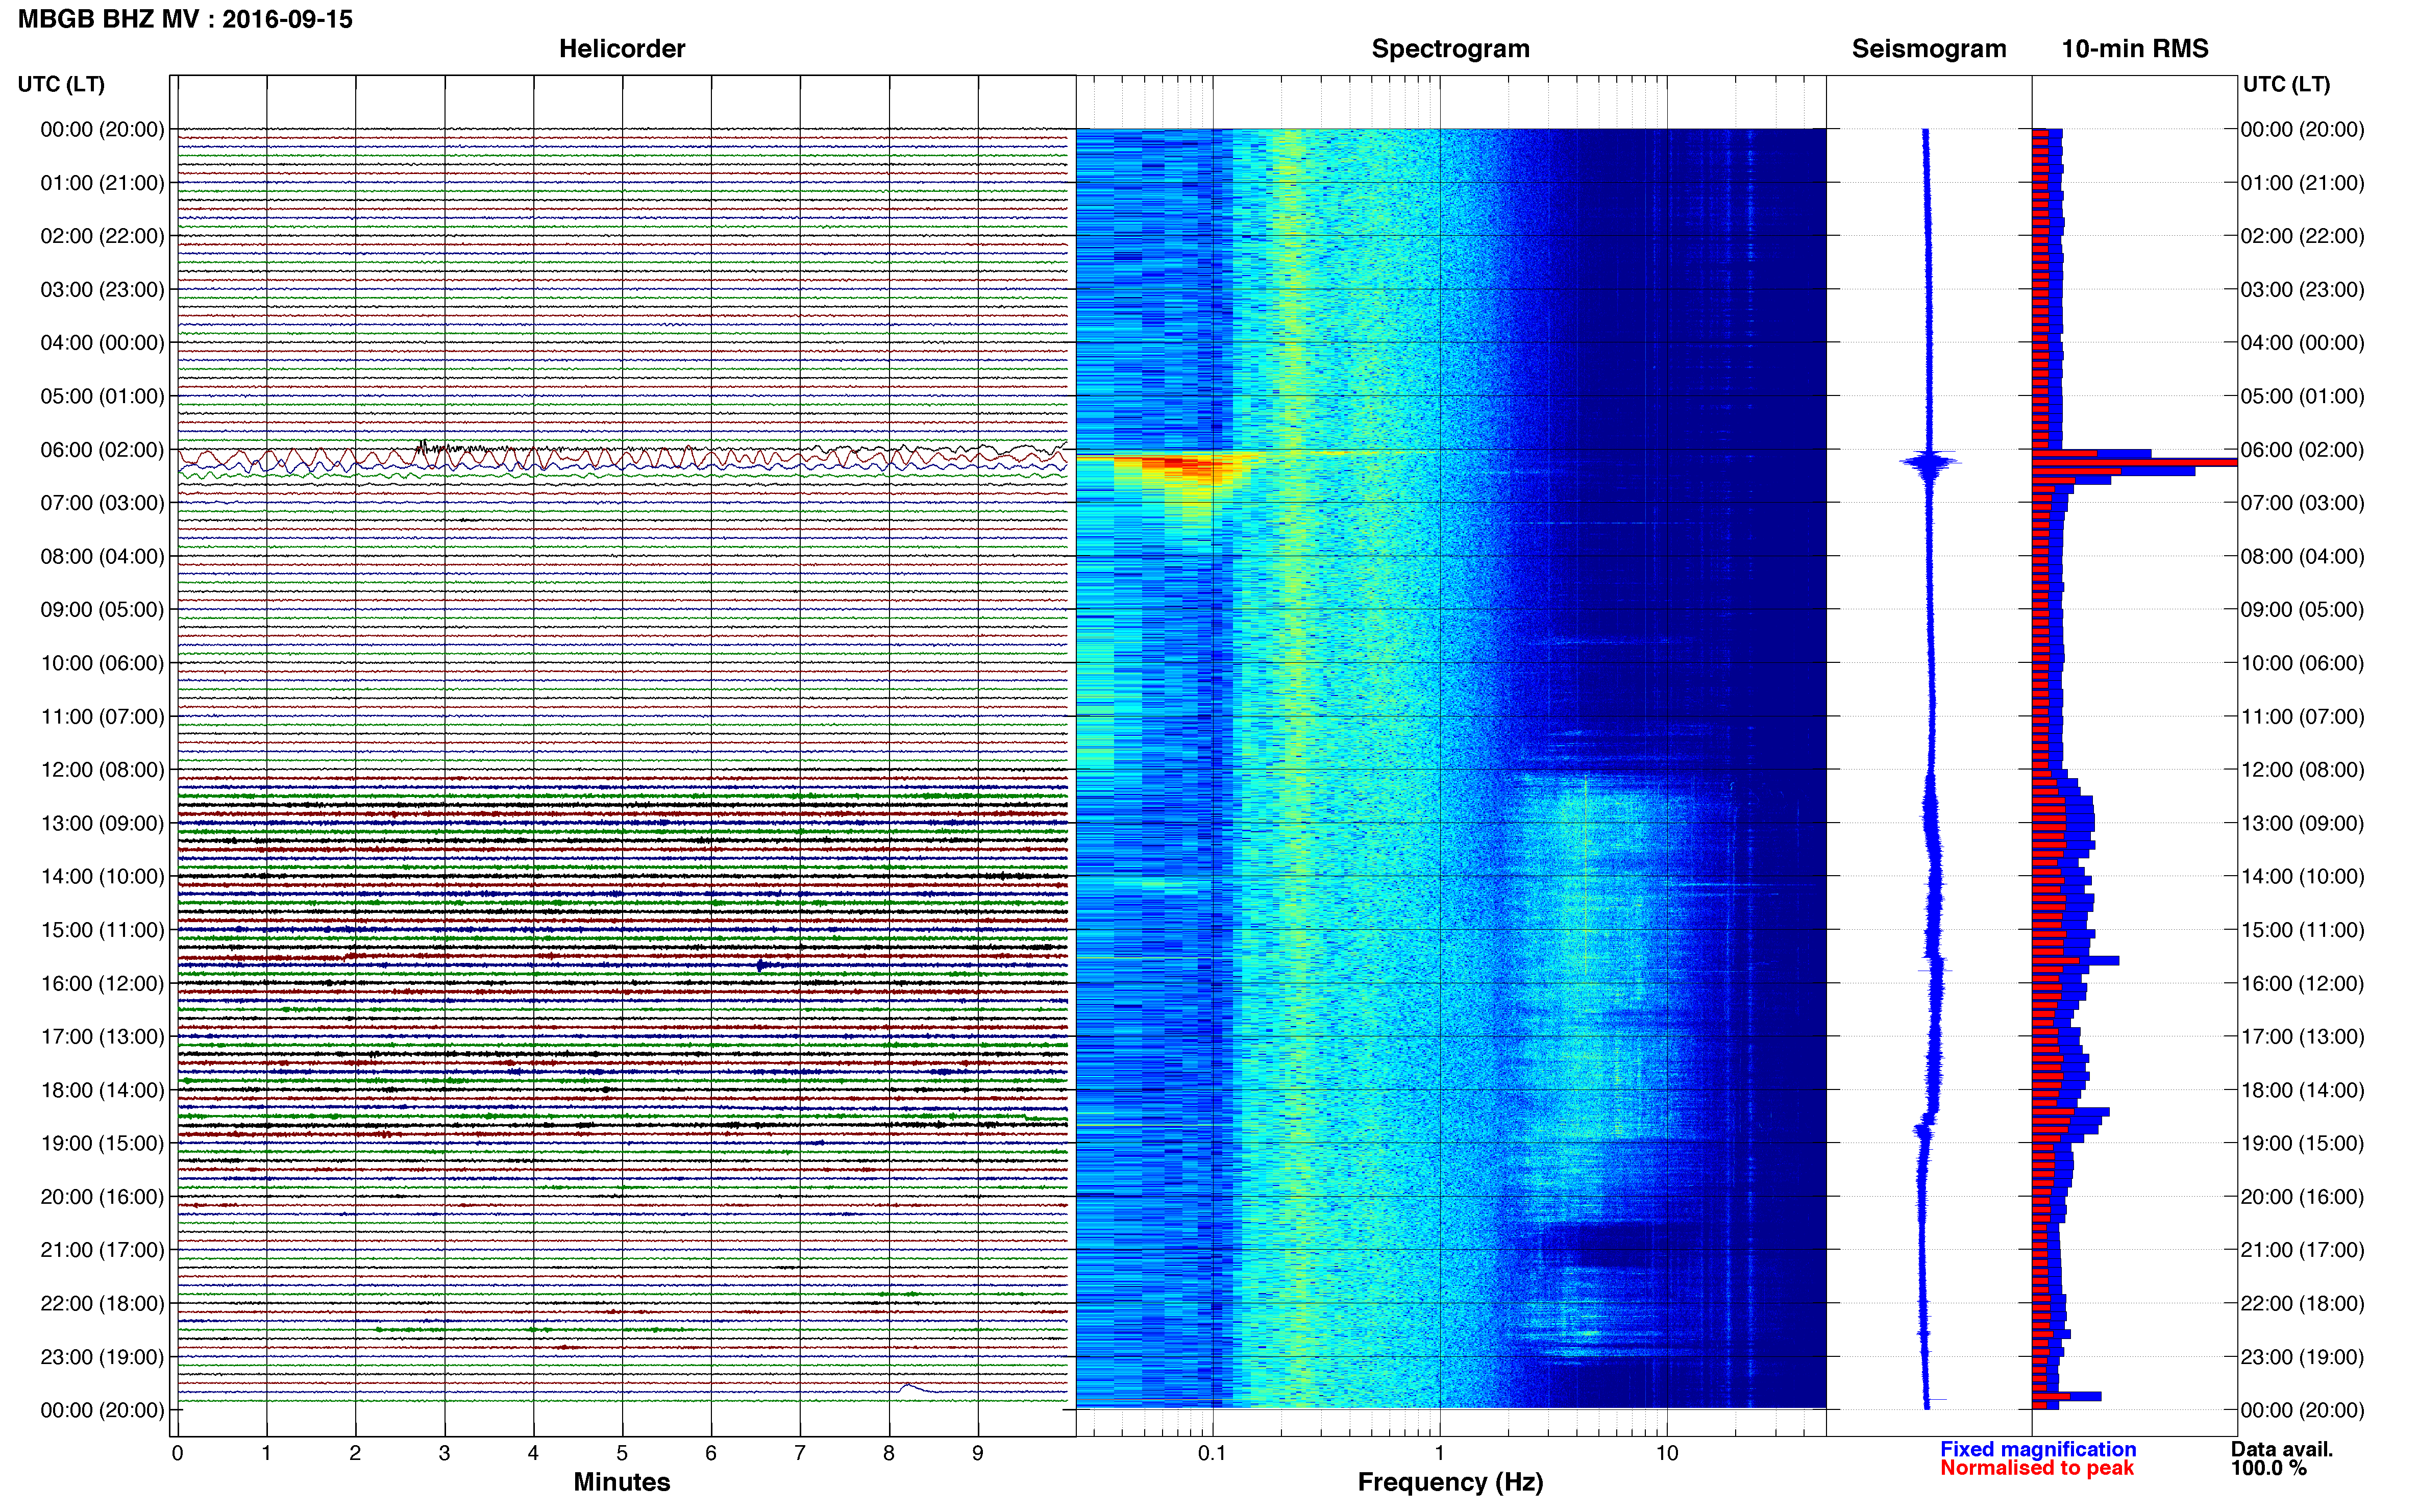Viewport: 2419px width, 1512px height.
Task: Click the 'Data avail.' label
Action: coord(2282,1449)
